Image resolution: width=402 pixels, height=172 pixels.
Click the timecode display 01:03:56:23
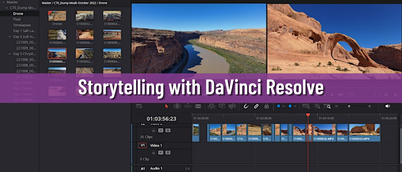pos(161,119)
